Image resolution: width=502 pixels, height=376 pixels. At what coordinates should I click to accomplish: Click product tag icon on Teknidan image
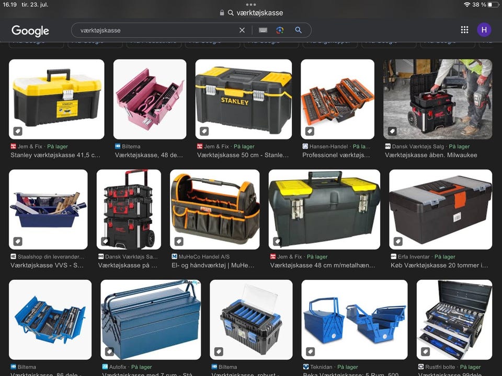pyautogui.click(x=311, y=351)
